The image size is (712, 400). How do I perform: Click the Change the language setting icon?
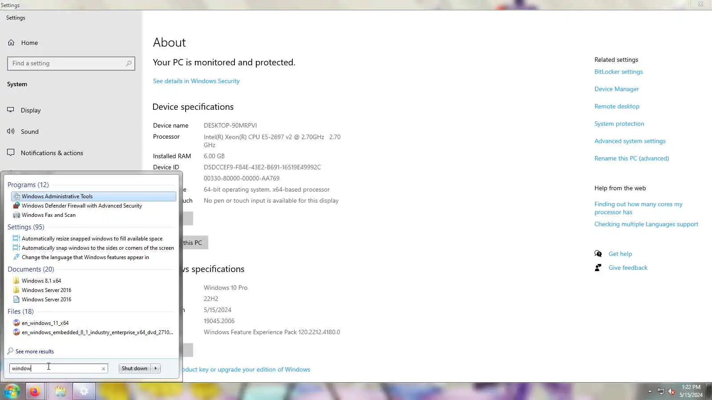click(16, 257)
